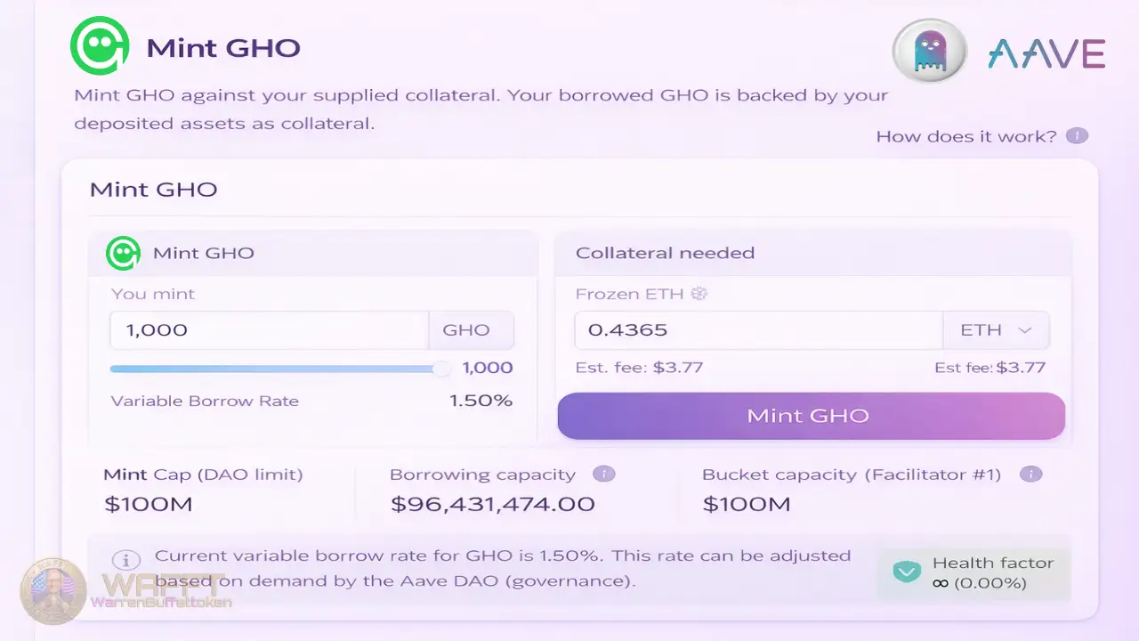The image size is (1139, 641).
Task: Select the Collateral needed panel header
Action: tap(664, 253)
